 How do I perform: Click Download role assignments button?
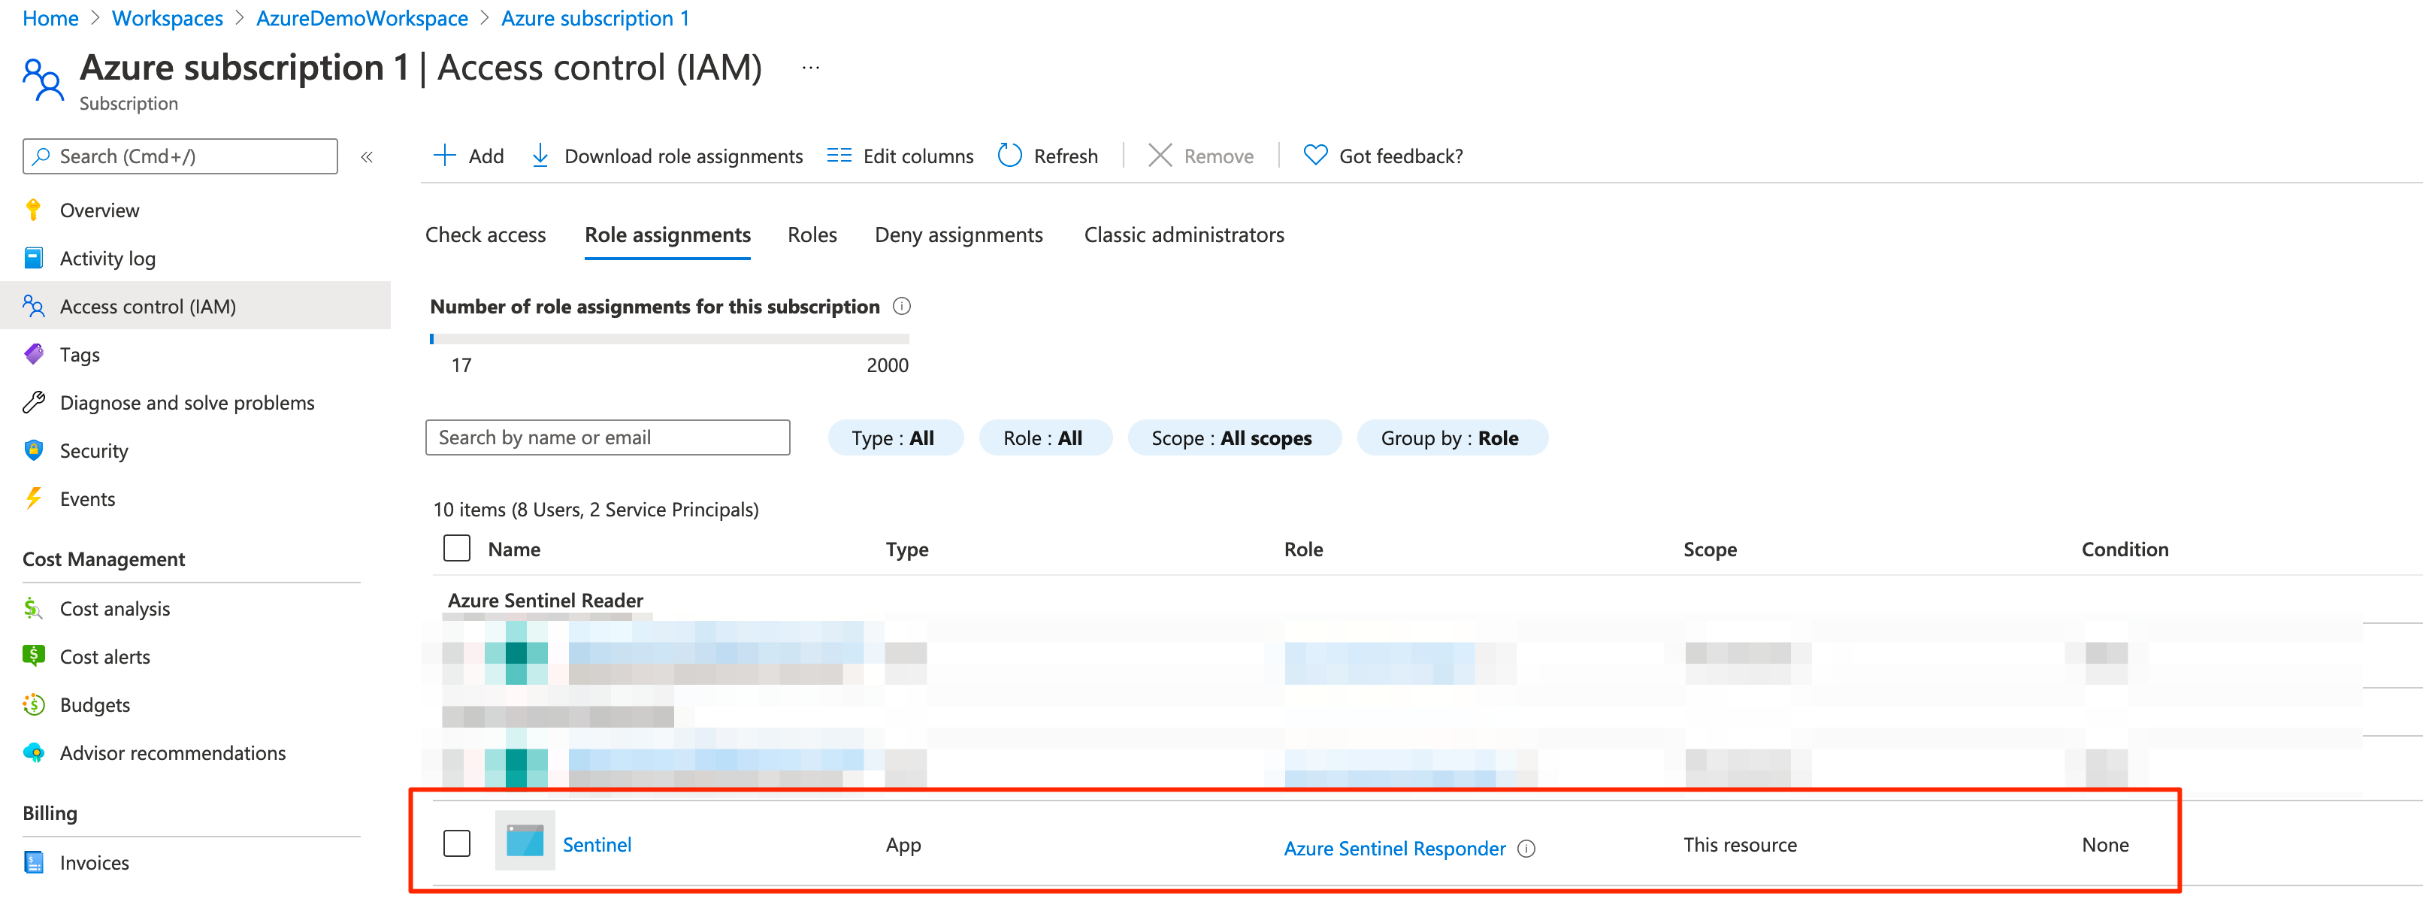pos(667,155)
